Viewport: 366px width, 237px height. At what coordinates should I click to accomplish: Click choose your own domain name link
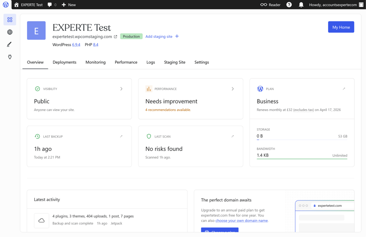point(242,221)
